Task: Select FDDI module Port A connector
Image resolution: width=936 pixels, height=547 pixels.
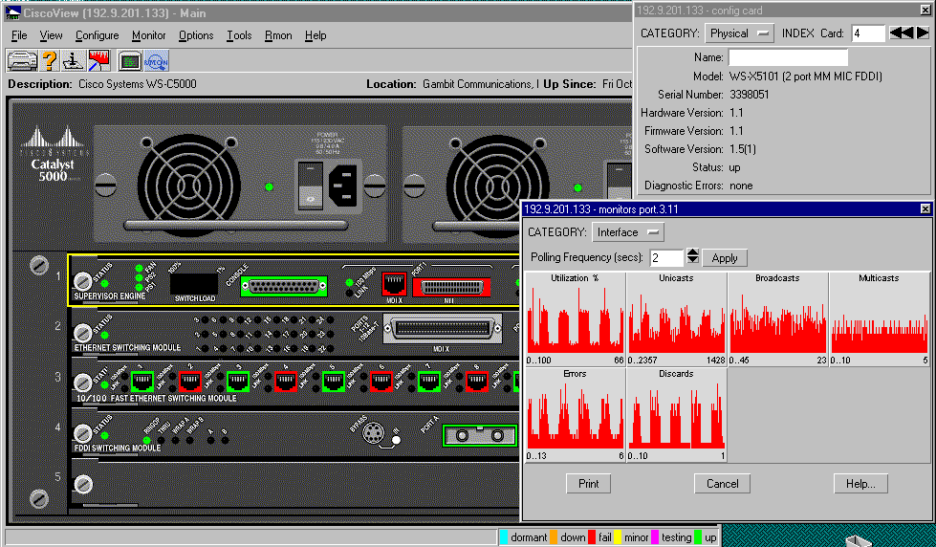Action: [479, 435]
